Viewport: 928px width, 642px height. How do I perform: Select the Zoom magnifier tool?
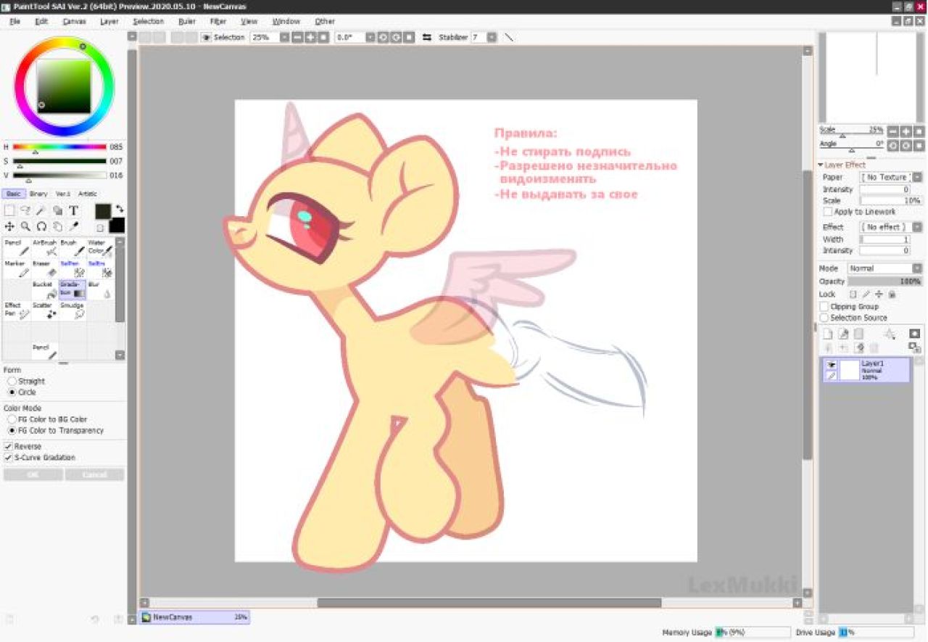click(x=25, y=226)
